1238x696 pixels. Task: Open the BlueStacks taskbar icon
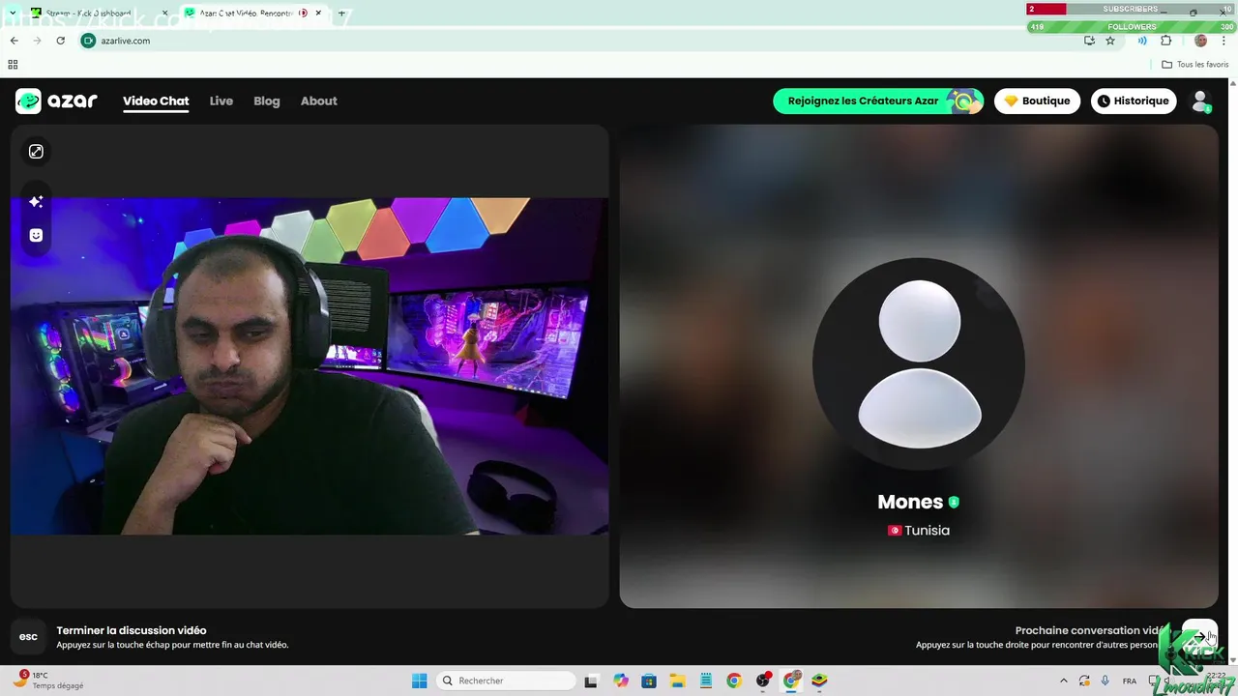point(819,681)
